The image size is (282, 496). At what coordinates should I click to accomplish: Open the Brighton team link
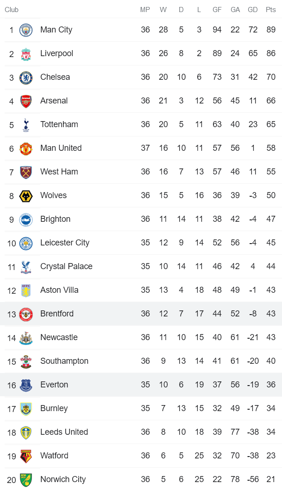tap(55, 219)
